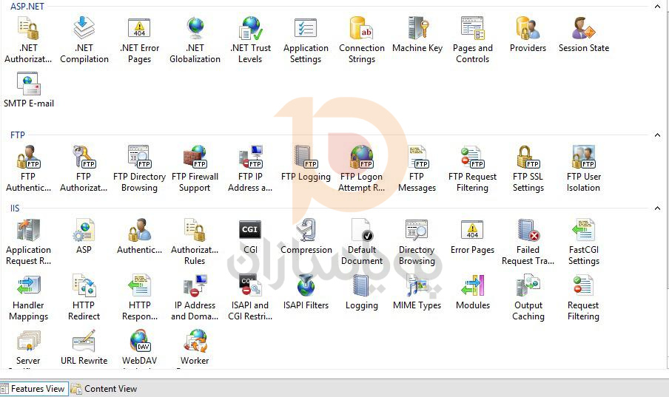Open FTP Logon Attempt Restrictions
Screen dimensions: 669x397
362,169
